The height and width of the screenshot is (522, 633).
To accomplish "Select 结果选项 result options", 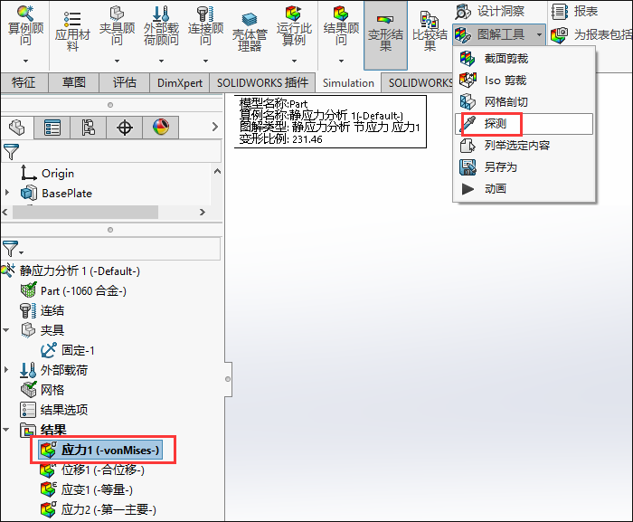I will [64, 409].
